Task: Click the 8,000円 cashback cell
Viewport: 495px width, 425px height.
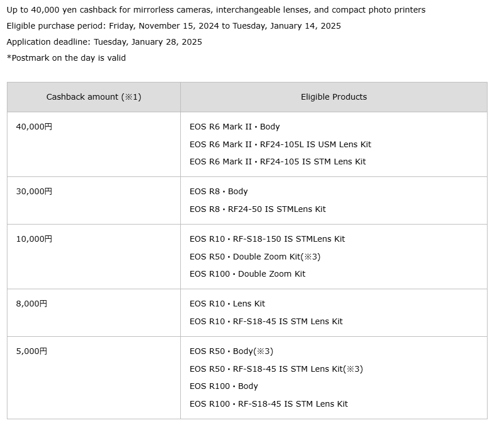Action: 32,304
